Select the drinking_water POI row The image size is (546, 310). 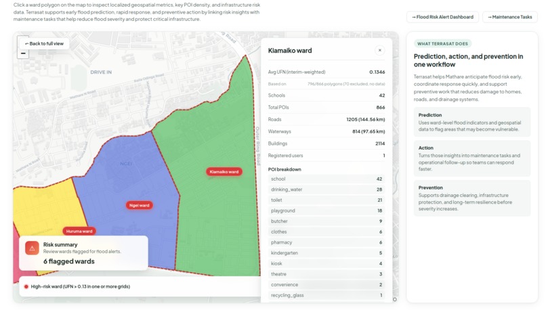point(327,190)
